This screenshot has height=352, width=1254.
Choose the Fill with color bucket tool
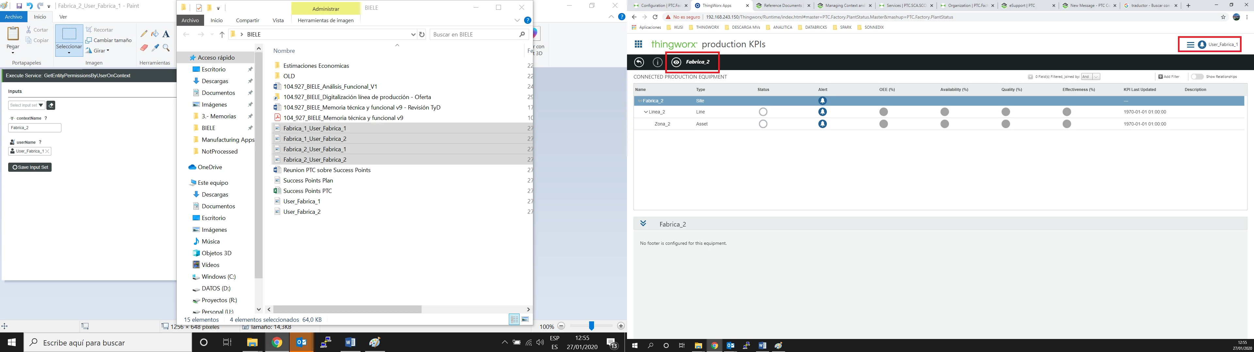[x=155, y=34]
